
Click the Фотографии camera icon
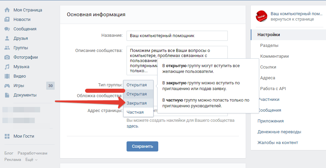pos(7,57)
